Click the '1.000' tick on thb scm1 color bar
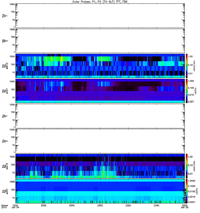 coord(191,81)
